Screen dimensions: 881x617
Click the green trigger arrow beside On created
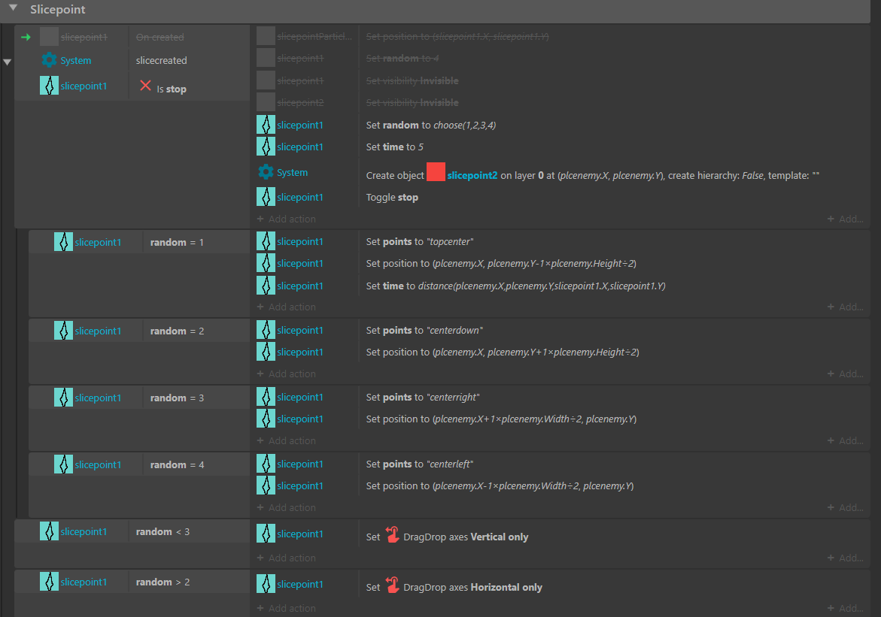[x=26, y=37]
